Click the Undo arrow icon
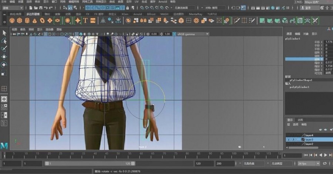Viewport: 333px width, 174px height. (46, 7)
